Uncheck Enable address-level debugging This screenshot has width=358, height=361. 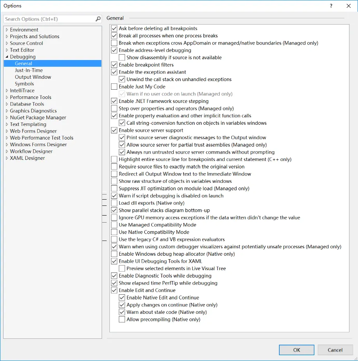click(x=114, y=50)
